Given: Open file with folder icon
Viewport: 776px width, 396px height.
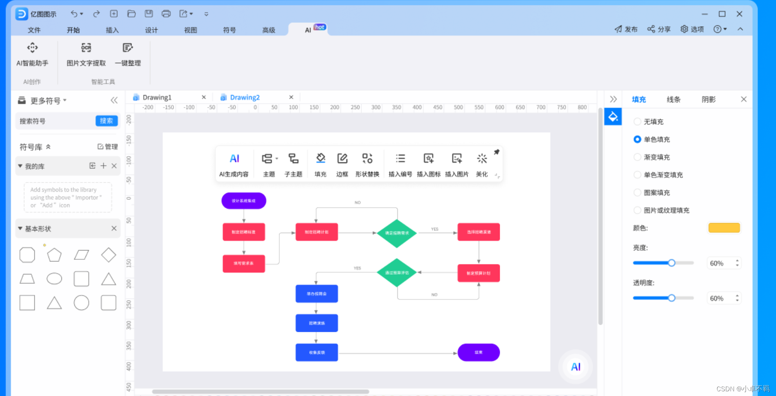Looking at the screenshot, I should (x=131, y=14).
